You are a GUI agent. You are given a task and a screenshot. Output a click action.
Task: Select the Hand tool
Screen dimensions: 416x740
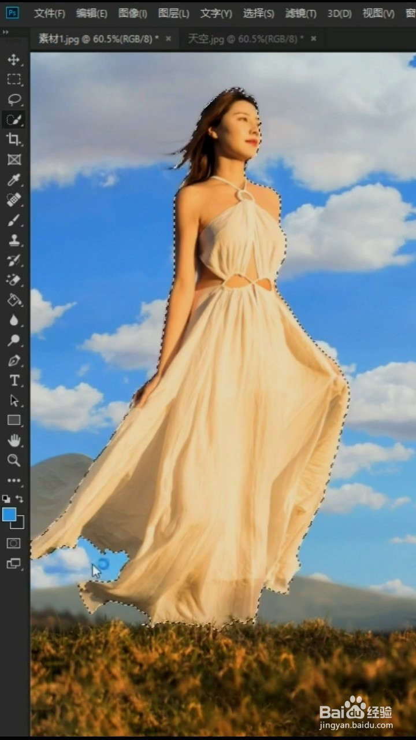click(x=14, y=441)
